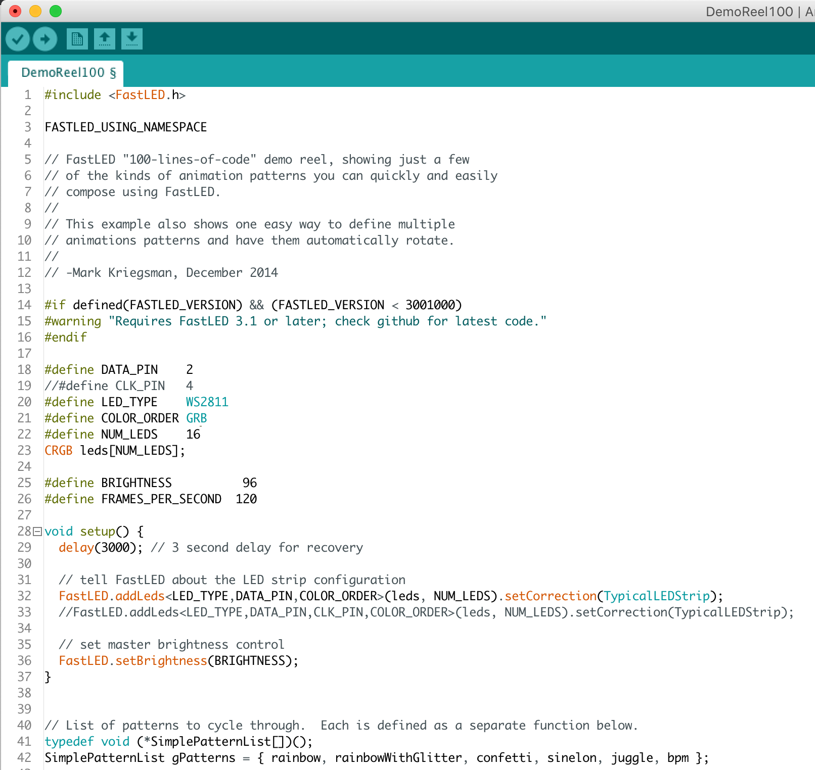Viewport: 815px width, 770px height.
Task: Click the FRAMES_PER_SECOND value 120
Action: (x=246, y=499)
